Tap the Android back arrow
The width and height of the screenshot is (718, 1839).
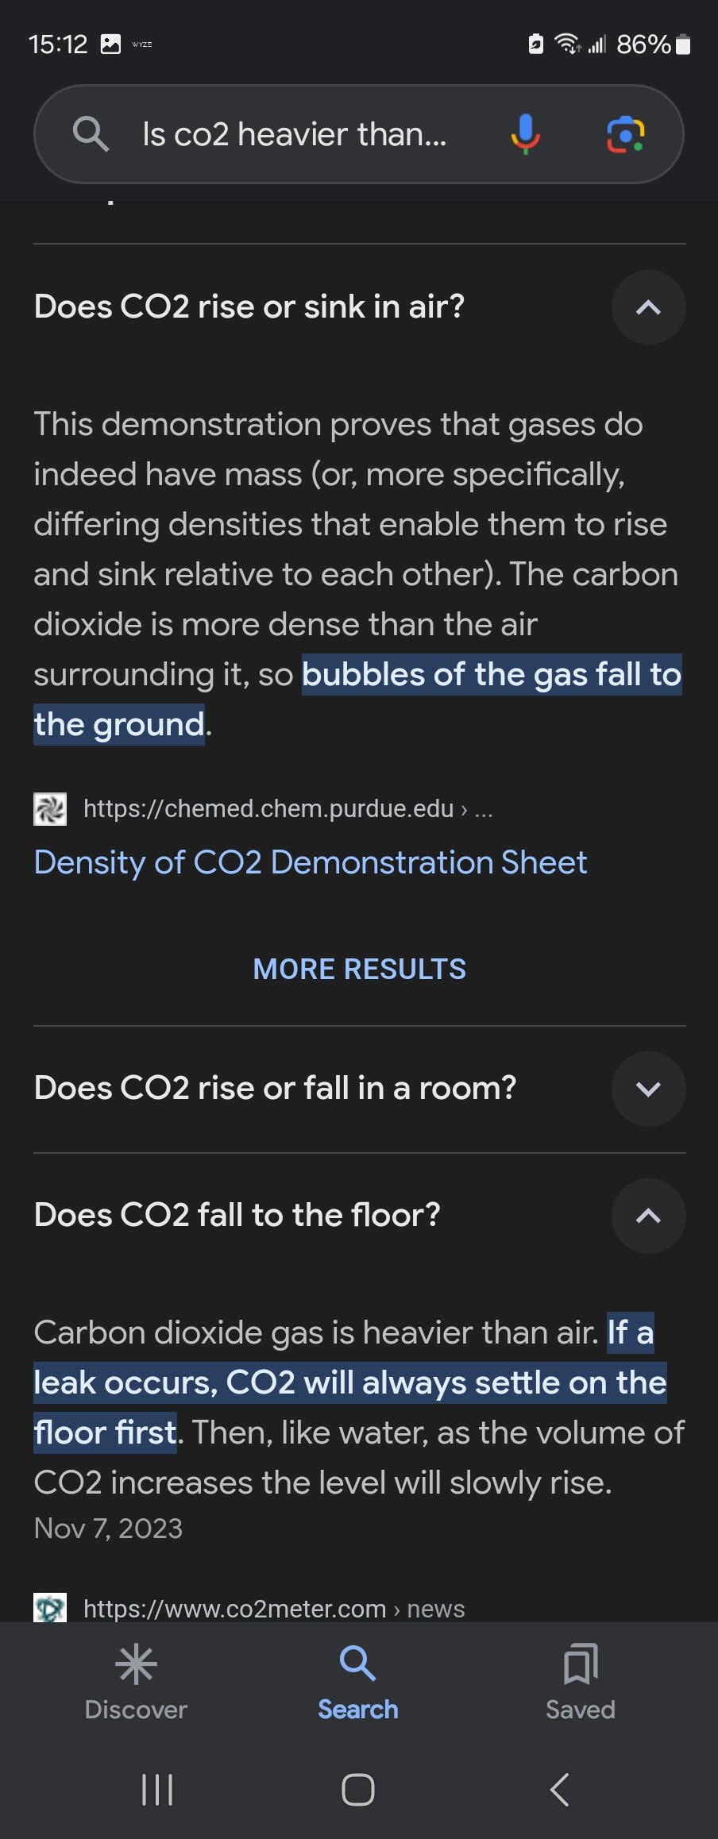coord(560,1790)
